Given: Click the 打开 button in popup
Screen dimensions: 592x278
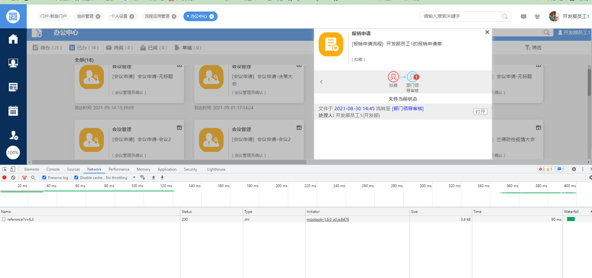Looking at the screenshot, I should (x=480, y=112).
